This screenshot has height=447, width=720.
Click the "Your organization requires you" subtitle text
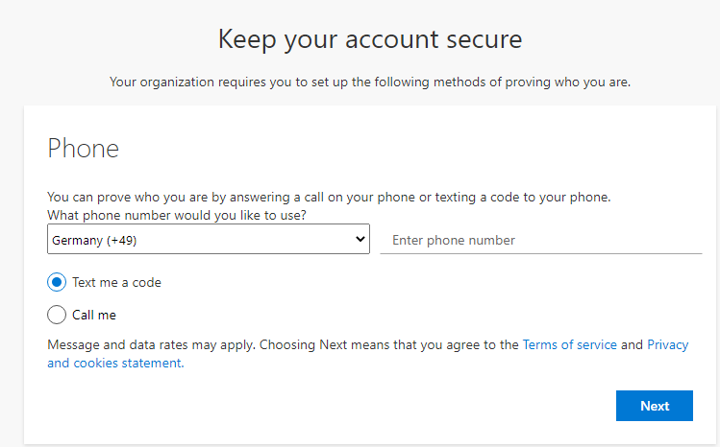coord(370,82)
